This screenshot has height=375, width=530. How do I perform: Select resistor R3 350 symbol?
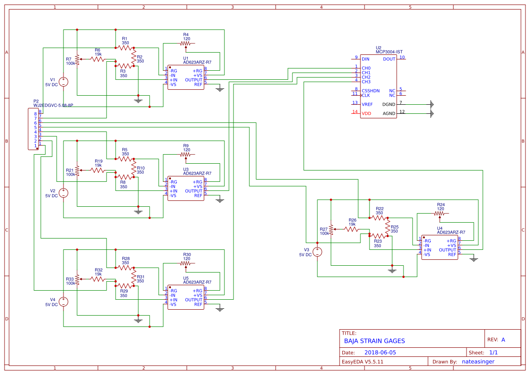pos(125,66)
